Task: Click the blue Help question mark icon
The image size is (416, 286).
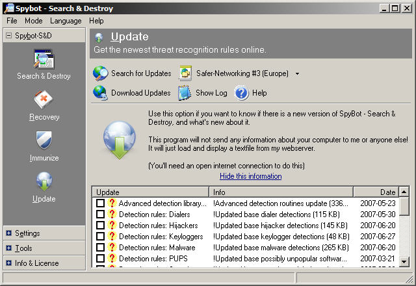Action: [241, 93]
